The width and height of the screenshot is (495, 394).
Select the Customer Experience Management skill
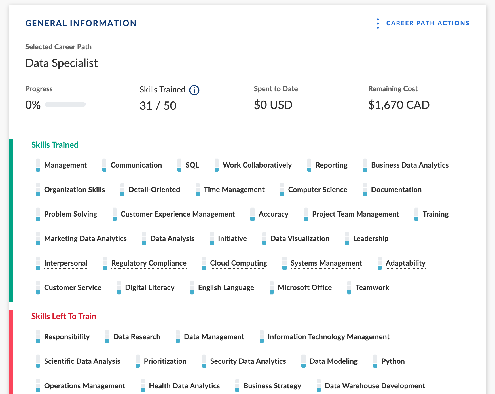(x=178, y=214)
